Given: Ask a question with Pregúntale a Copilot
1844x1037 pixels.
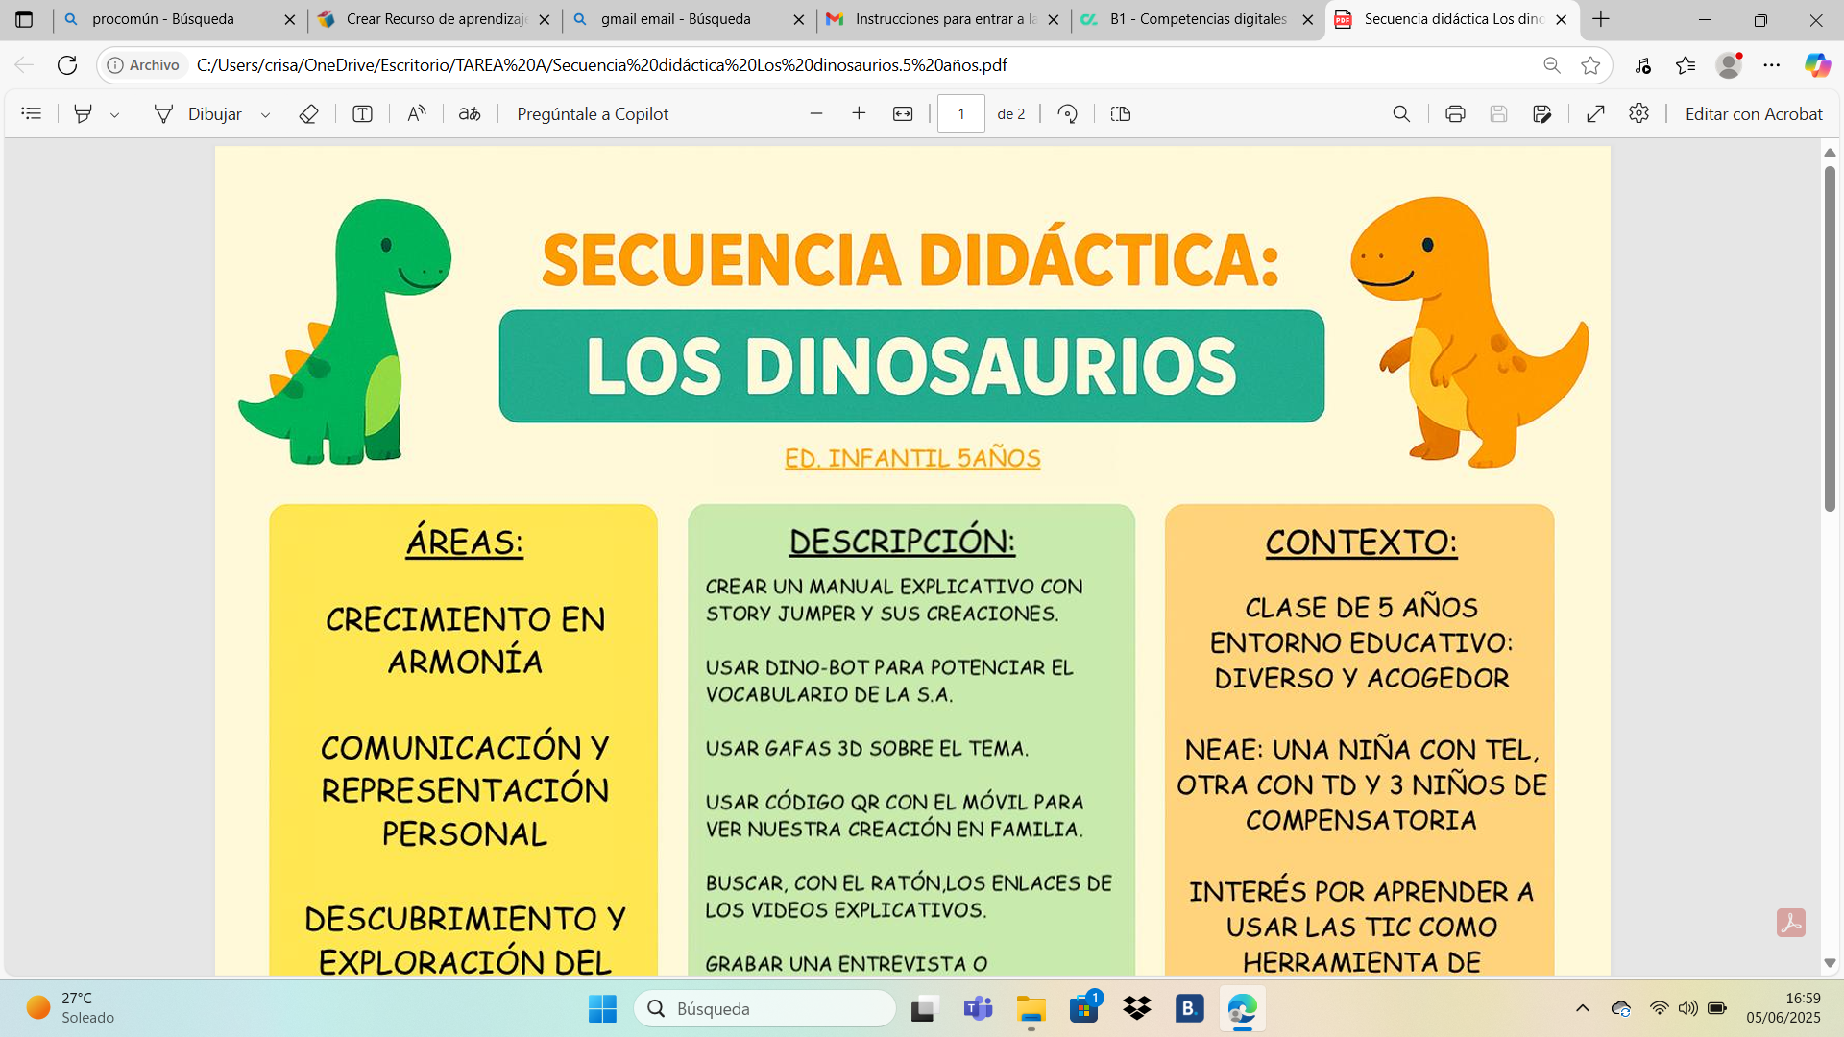Looking at the screenshot, I should 594,113.
